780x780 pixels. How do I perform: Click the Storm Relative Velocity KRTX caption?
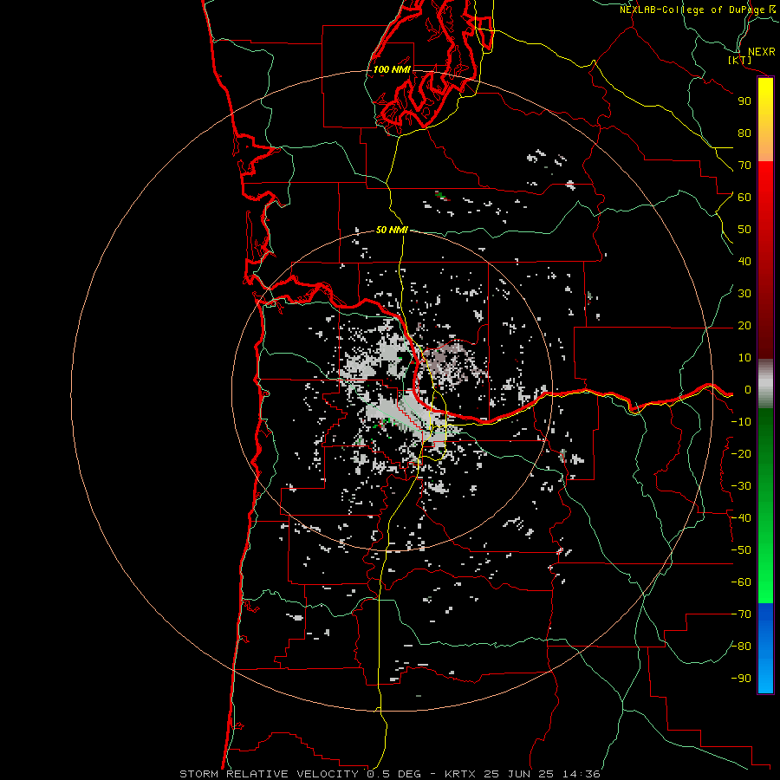click(390, 774)
